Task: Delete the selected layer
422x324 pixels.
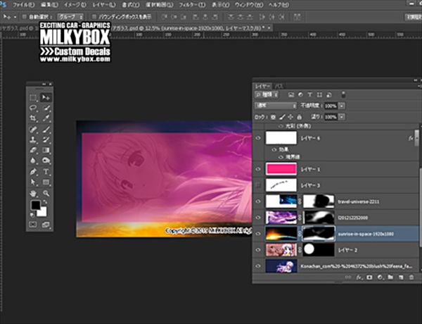Action: pyautogui.click(x=411, y=277)
